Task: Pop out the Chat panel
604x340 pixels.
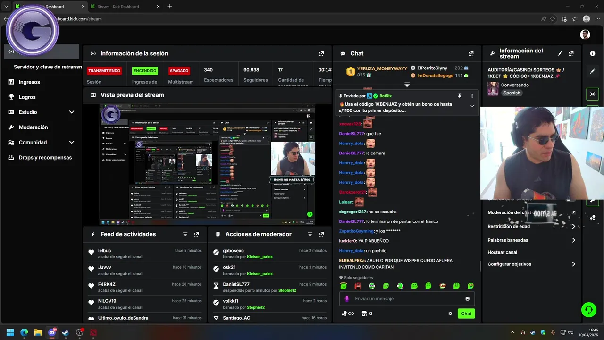Action: pyautogui.click(x=471, y=54)
